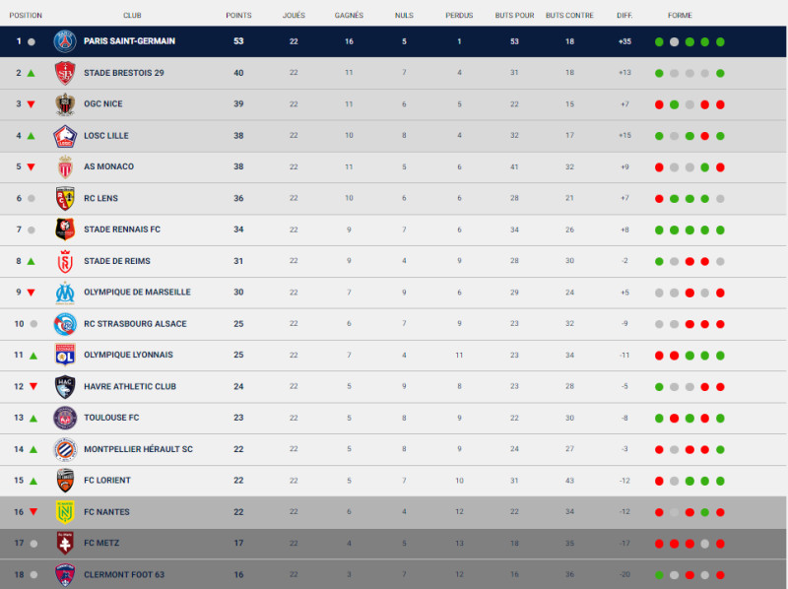Image resolution: width=788 pixels, height=589 pixels.
Task: Click the PERDUS column header
Action: [459, 16]
